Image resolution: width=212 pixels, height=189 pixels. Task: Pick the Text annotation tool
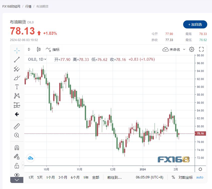point(17,87)
